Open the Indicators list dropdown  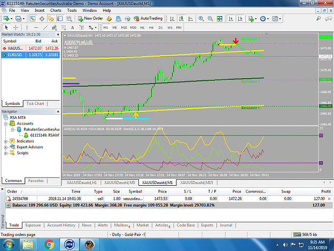[x=253, y=19]
